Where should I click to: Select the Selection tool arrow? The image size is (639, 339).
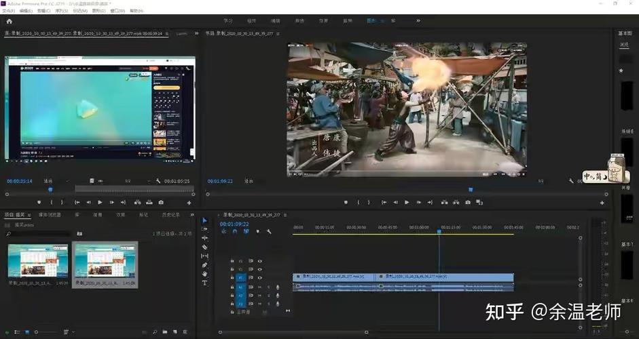[204, 220]
